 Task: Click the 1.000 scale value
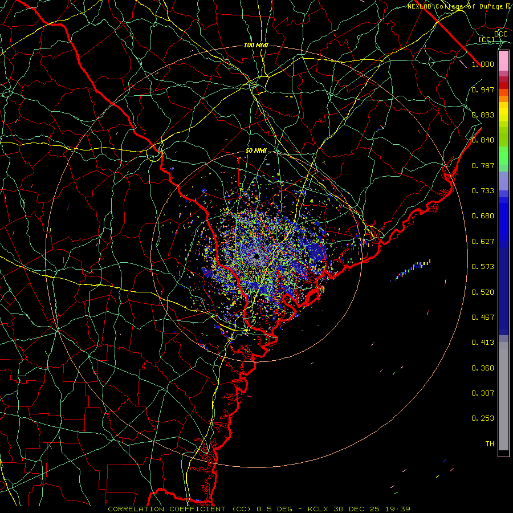click(483, 64)
